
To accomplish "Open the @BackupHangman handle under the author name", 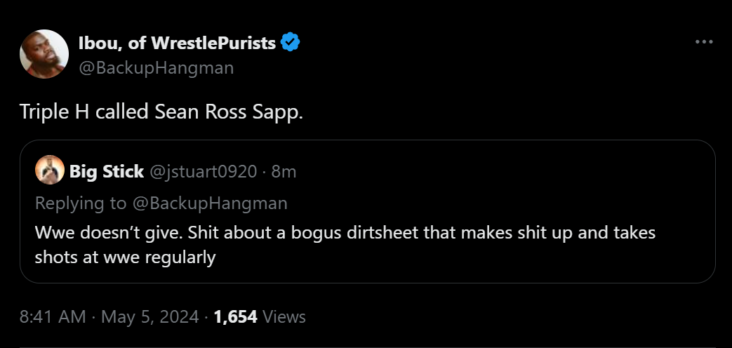I will tap(156, 68).
